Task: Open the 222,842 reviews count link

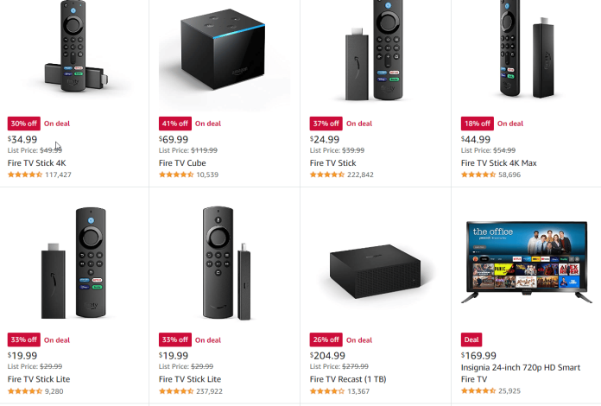Action: tap(358, 174)
